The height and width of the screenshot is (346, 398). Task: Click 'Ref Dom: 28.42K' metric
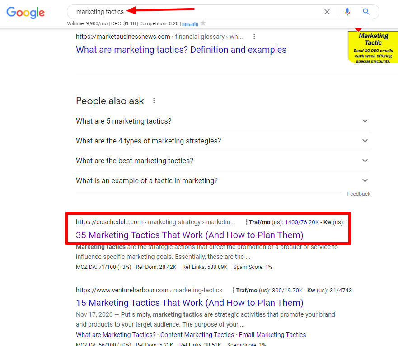[x=156, y=267]
